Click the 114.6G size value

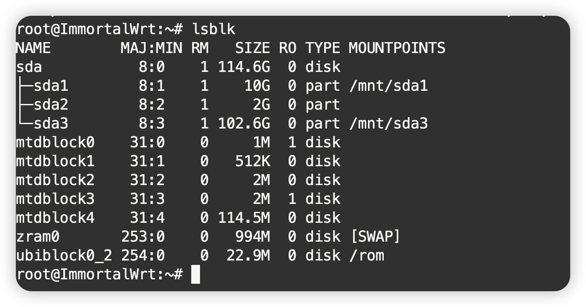pos(244,67)
